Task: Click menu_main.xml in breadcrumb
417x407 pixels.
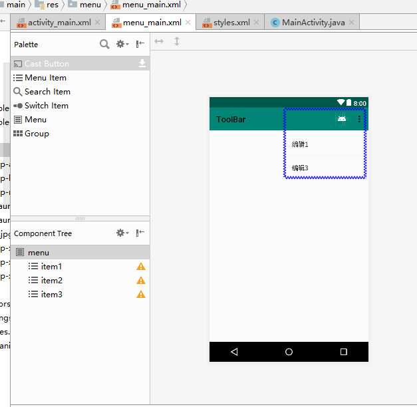Action: click(x=146, y=5)
